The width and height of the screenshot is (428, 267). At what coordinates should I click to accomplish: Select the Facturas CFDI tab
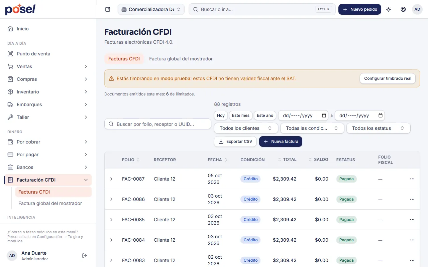pos(124,59)
